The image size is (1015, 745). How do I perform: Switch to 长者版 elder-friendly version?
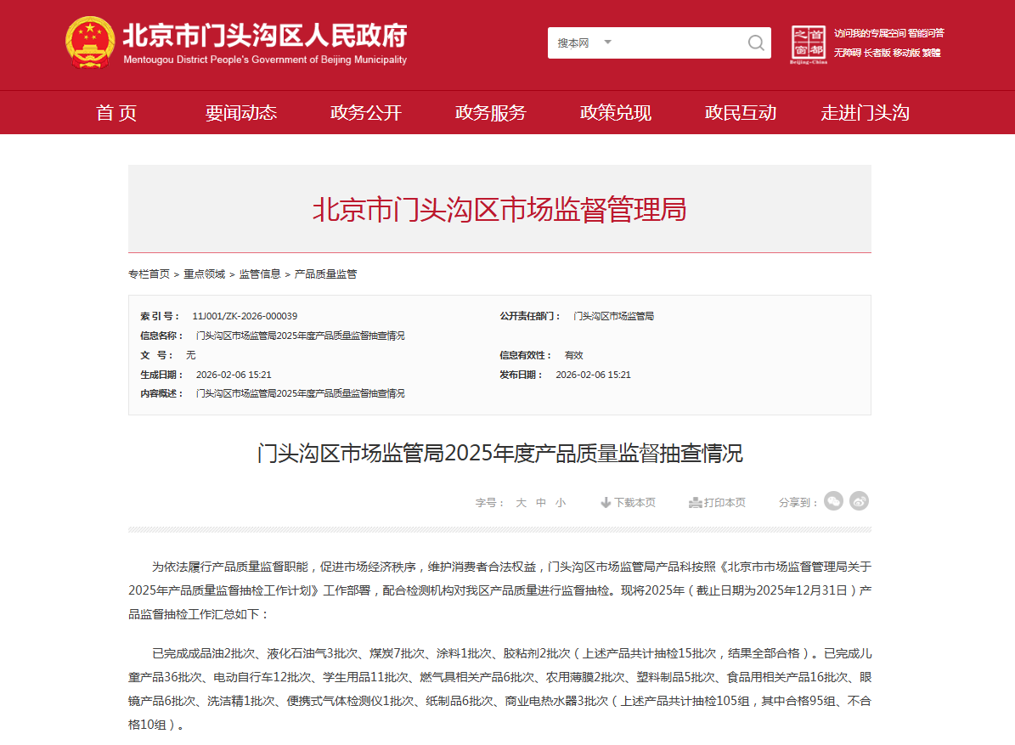pyautogui.click(x=876, y=53)
